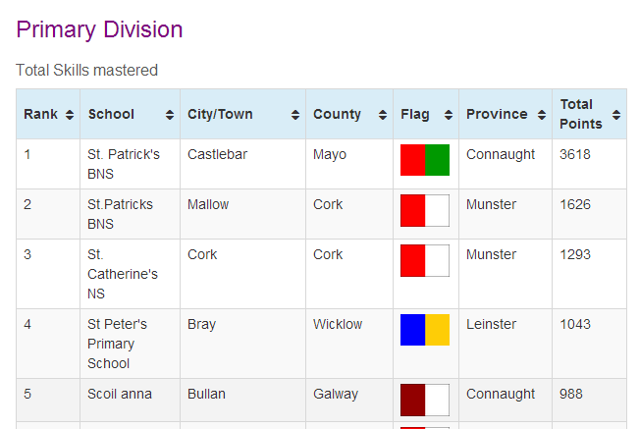Click the sort arrows beside School
The height and width of the screenshot is (429, 639).
click(x=170, y=115)
